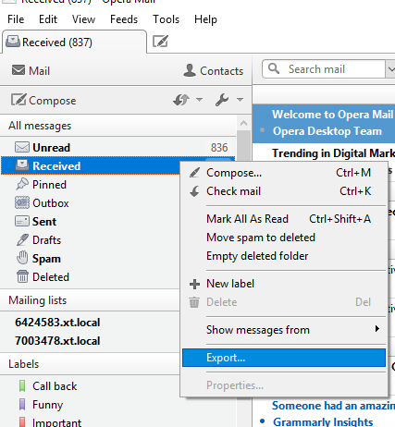Image resolution: width=395 pixels, height=427 pixels.
Task: Click the wrench settings icon
Action: click(x=222, y=100)
